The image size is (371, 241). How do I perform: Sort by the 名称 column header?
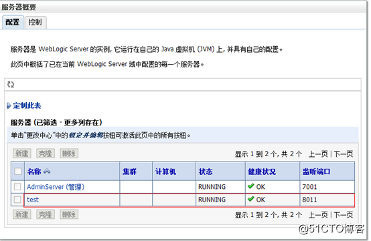click(x=34, y=172)
